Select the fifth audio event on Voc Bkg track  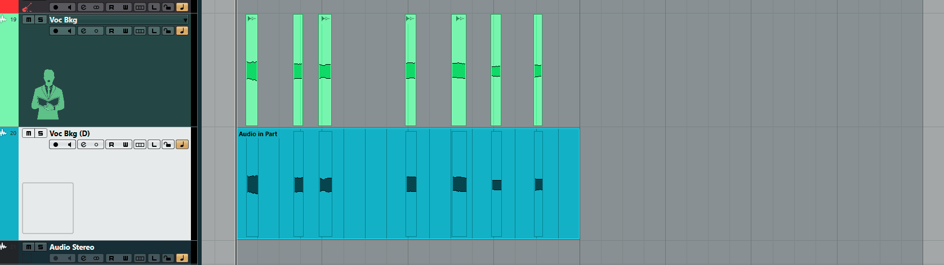pyautogui.click(x=459, y=70)
